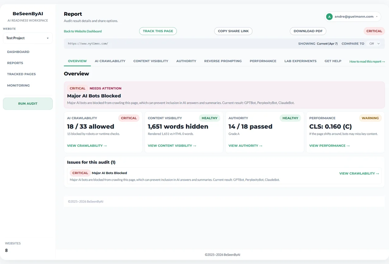Open the andre@guelmann.com account menu
The width and height of the screenshot is (389, 264).
[x=353, y=17]
